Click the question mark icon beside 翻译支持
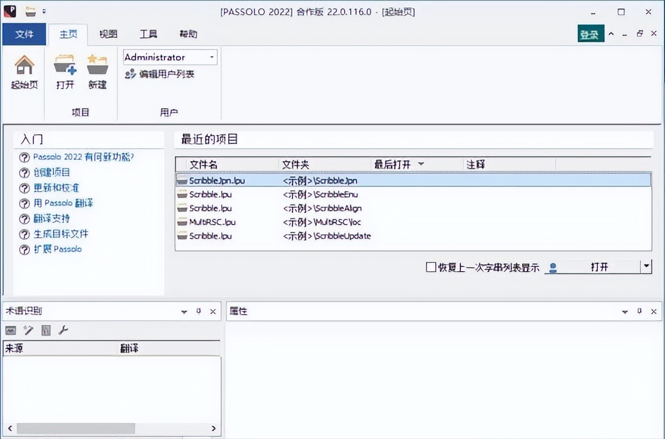This screenshot has width=665, height=439. point(24,219)
